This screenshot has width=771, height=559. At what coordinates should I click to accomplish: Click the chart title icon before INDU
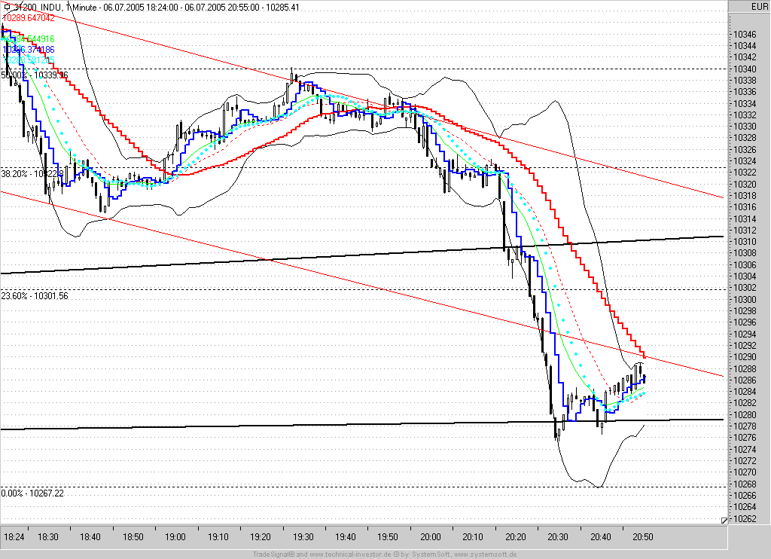click(x=6, y=8)
